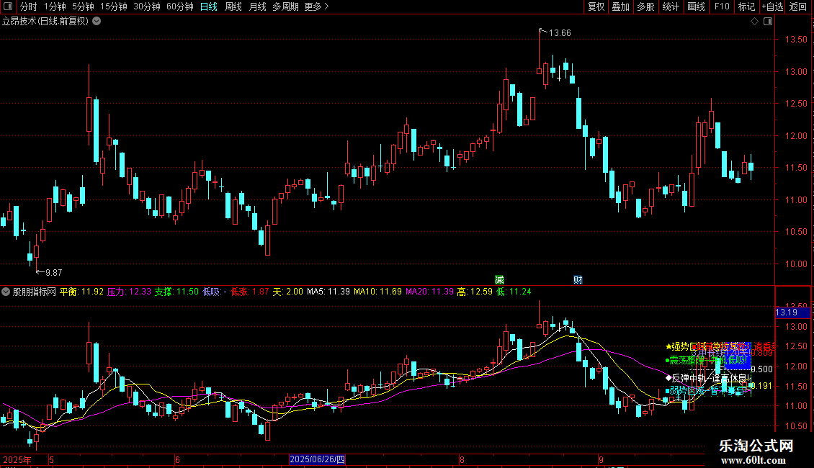Click the MA20: 11.39 value

[x=429, y=292]
